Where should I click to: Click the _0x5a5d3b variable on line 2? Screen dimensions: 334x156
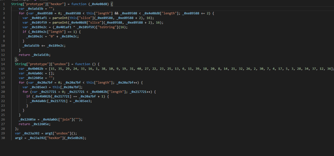point(35,9)
